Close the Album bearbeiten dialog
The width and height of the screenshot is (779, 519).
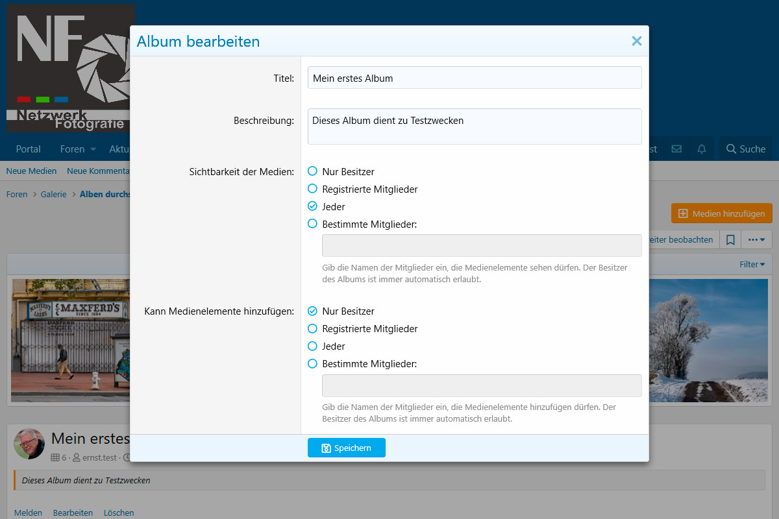[636, 41]
